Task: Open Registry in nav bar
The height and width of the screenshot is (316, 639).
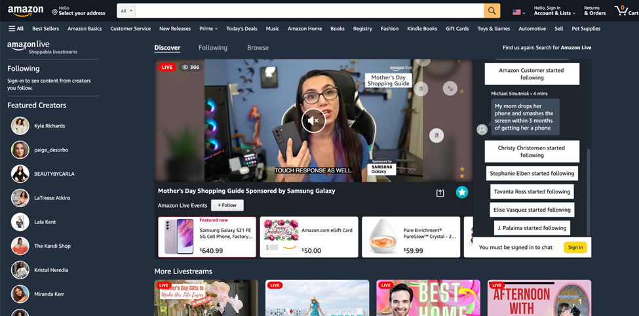Action: coord(362,29)
